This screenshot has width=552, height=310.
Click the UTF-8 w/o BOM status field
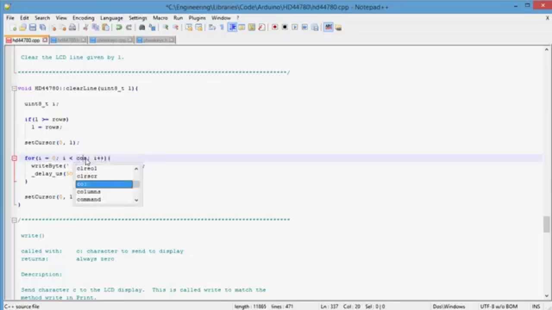(499, 307)
